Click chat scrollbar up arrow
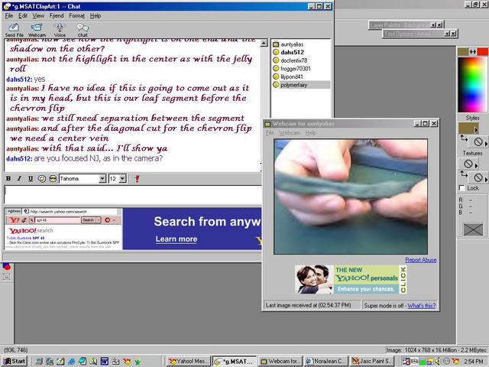The width and height of the screenshot is (489, 367). (264, 43)
